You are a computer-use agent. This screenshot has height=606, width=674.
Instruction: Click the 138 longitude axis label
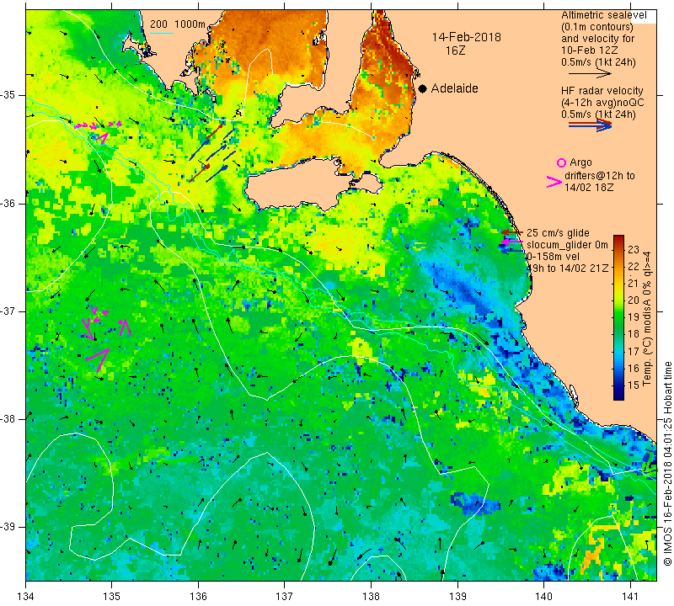pyautogui.click(x=371, y=596)
